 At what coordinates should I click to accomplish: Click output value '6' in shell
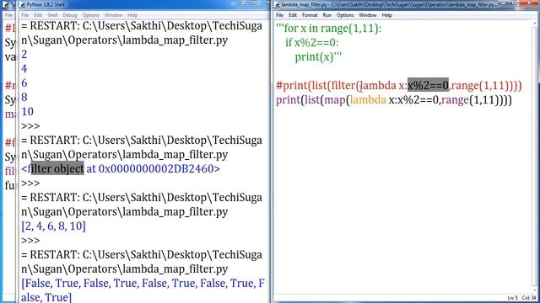pos(24,82)
